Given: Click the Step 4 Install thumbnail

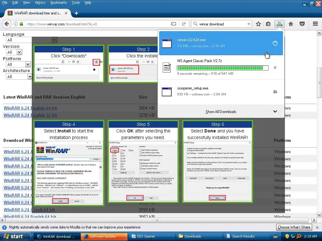Looking at the screenshot, I should pos(69,163).
